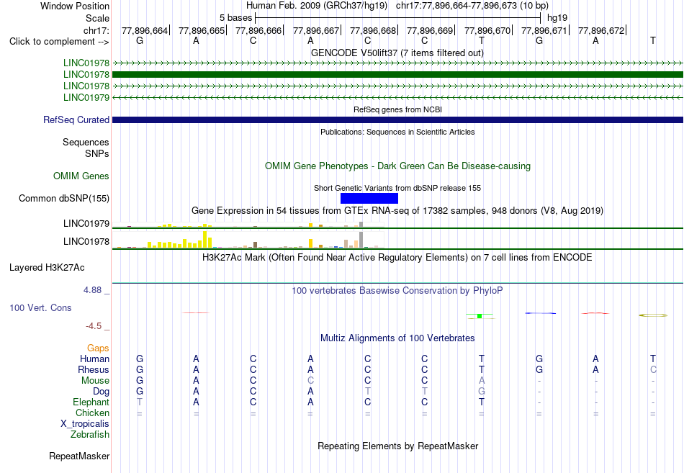Click the '5 bases' scale bar label
This screenshot has height=473, width=684.
click(235, 18)
